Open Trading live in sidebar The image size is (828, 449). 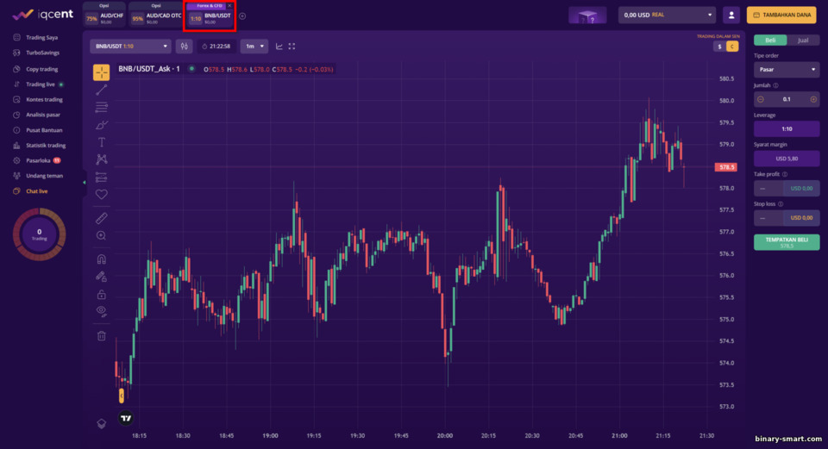pos(41,84)
